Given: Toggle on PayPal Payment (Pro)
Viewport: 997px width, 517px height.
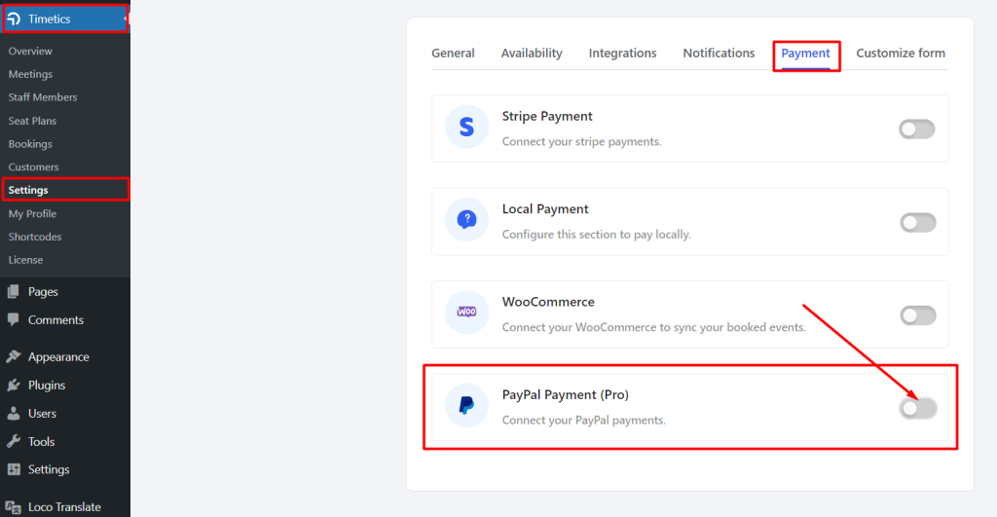Looking at the screenshot, I should point(917,408).
